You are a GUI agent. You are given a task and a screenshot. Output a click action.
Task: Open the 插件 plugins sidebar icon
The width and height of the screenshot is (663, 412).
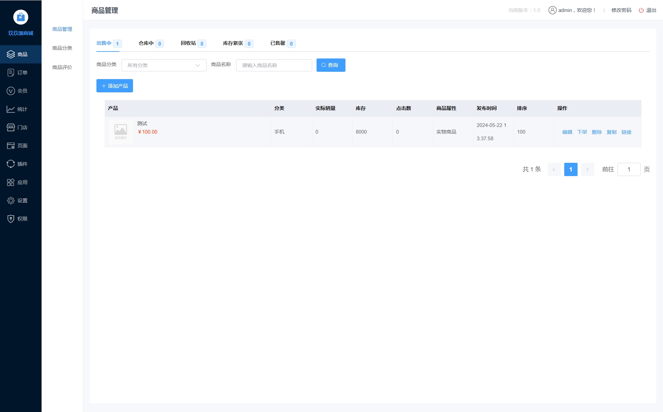pos(11,164)
